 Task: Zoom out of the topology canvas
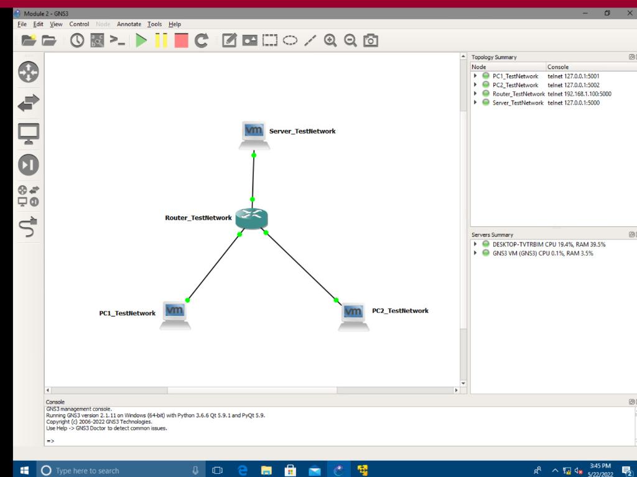point(351,40)
